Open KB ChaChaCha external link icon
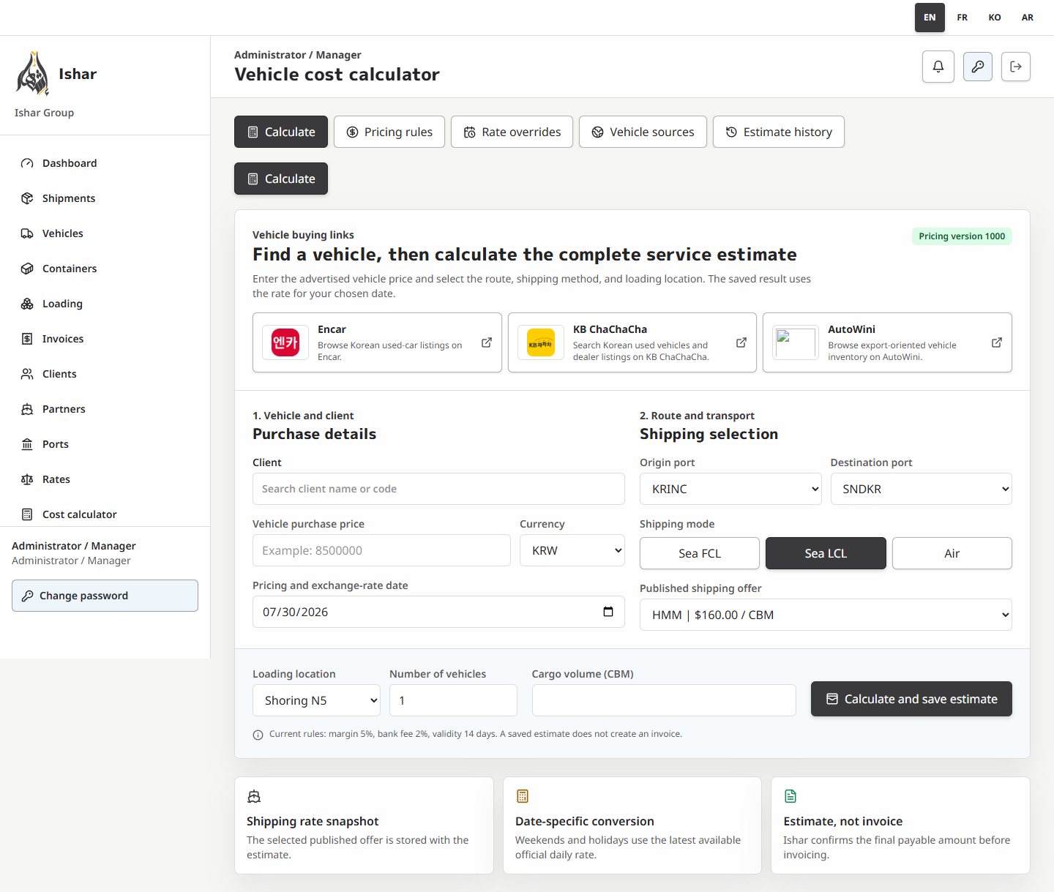This screenshot has width=1054, height=892. pyautogui.click(x=741, y=342)
